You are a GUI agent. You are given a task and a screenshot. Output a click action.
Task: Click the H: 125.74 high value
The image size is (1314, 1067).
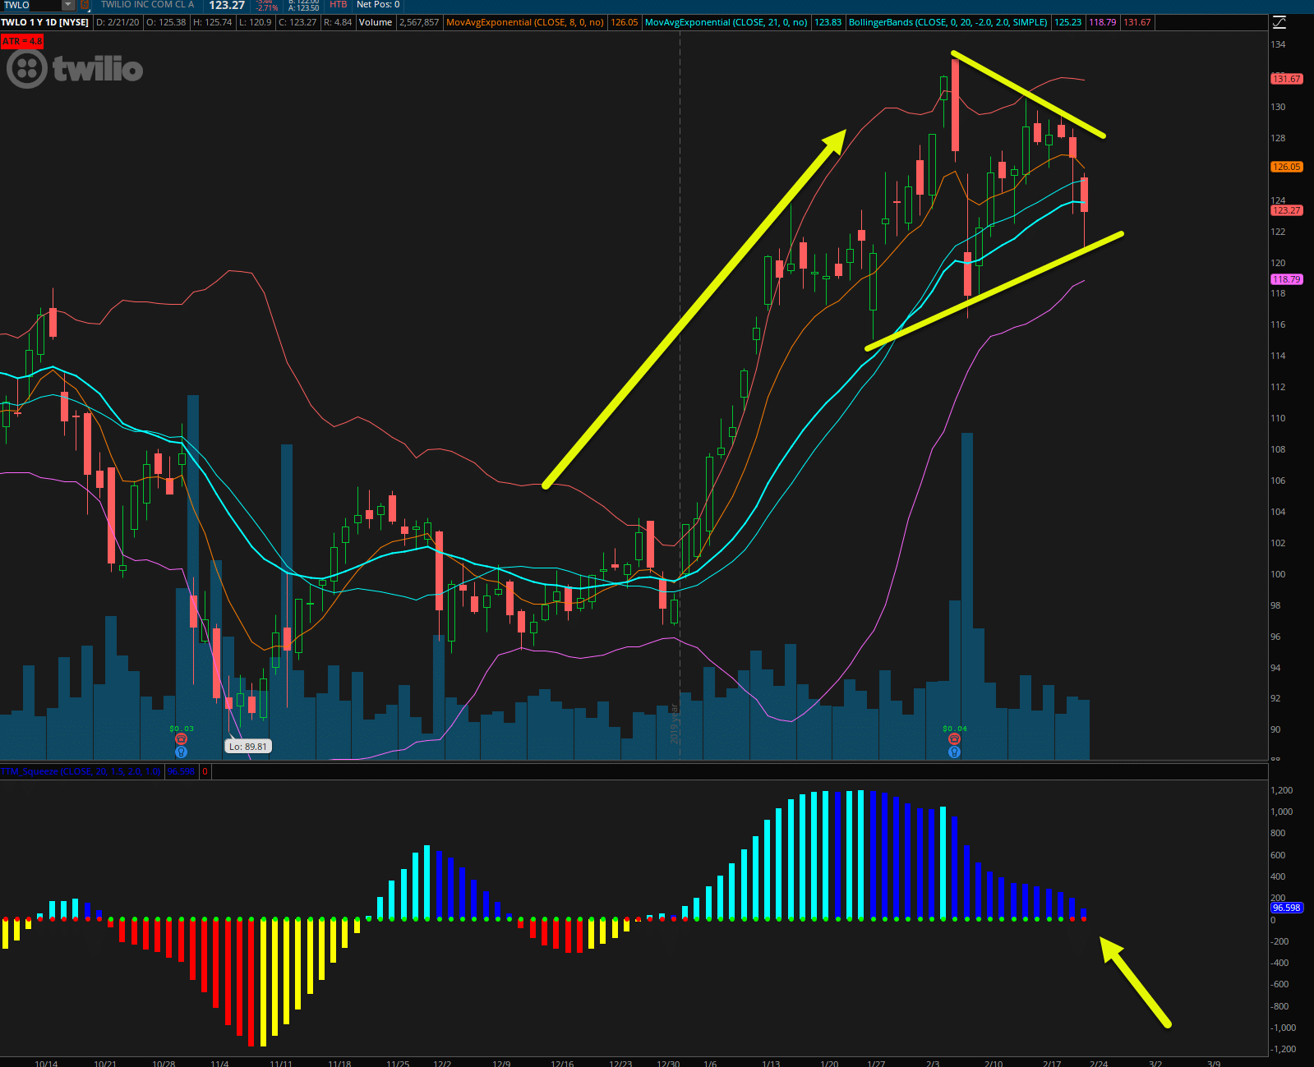212,22
